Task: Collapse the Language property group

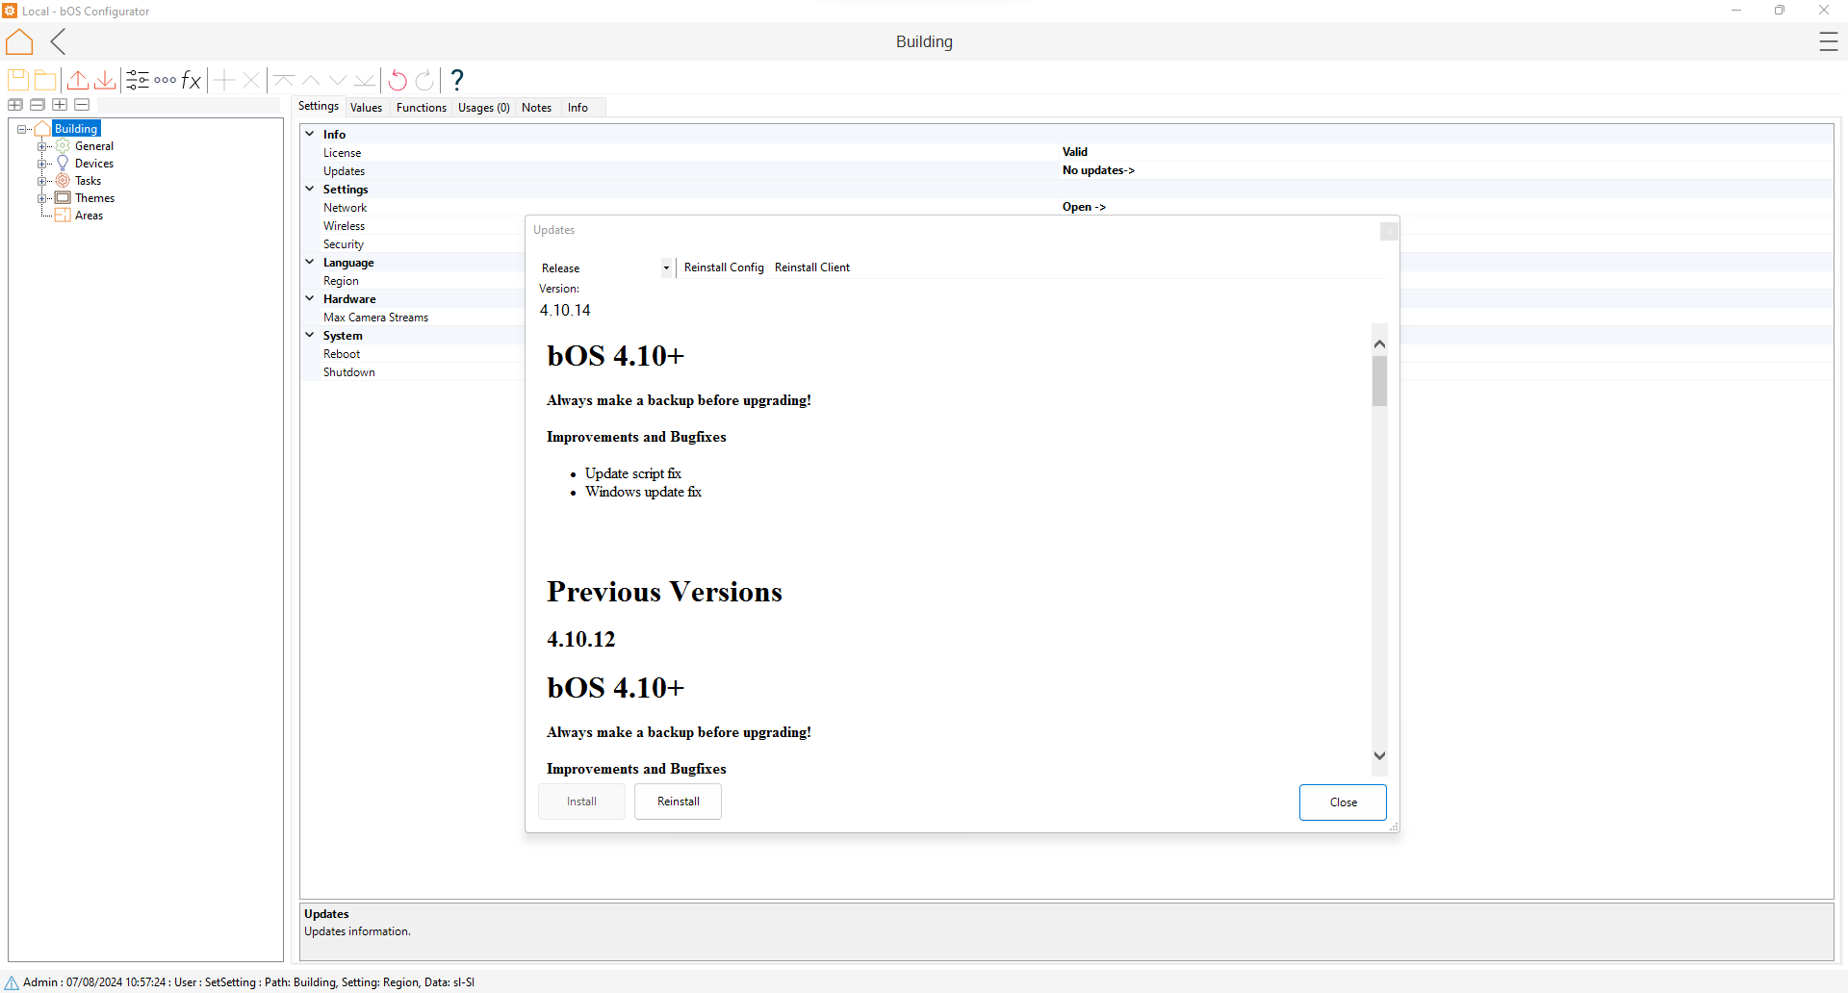Action: [x=310, y=262]
